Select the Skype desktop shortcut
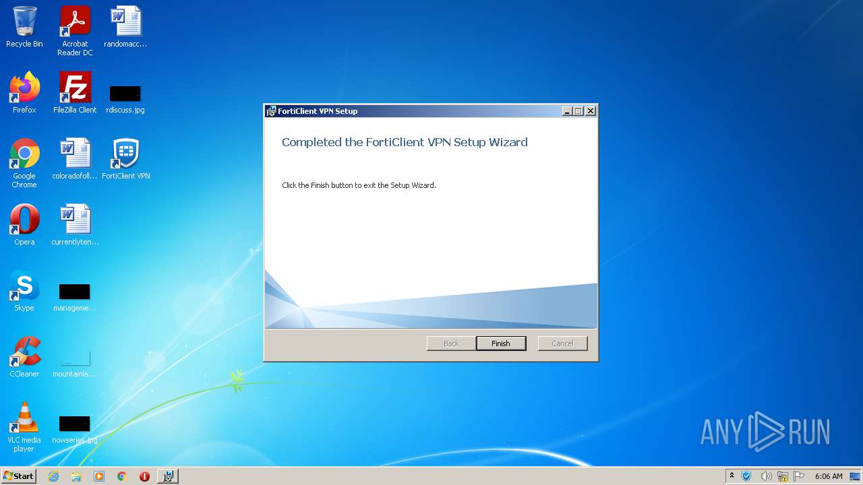Viewport: 863px width, 485px height. tap(24, 291)
